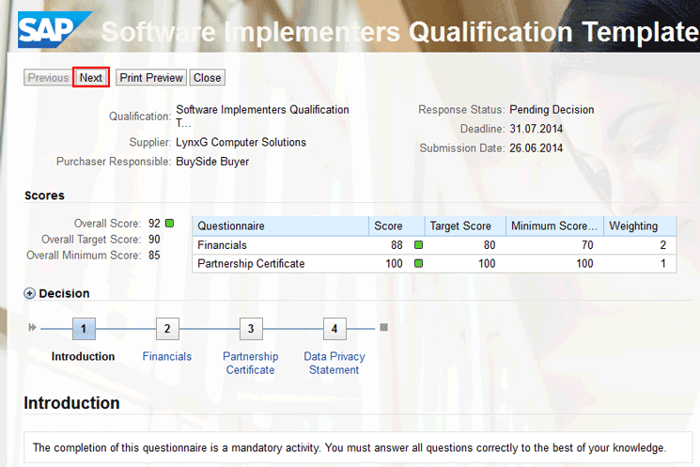Click the Response Status Pending Decision

[x=552, y=110]
